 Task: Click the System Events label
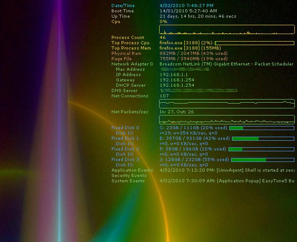128,181
